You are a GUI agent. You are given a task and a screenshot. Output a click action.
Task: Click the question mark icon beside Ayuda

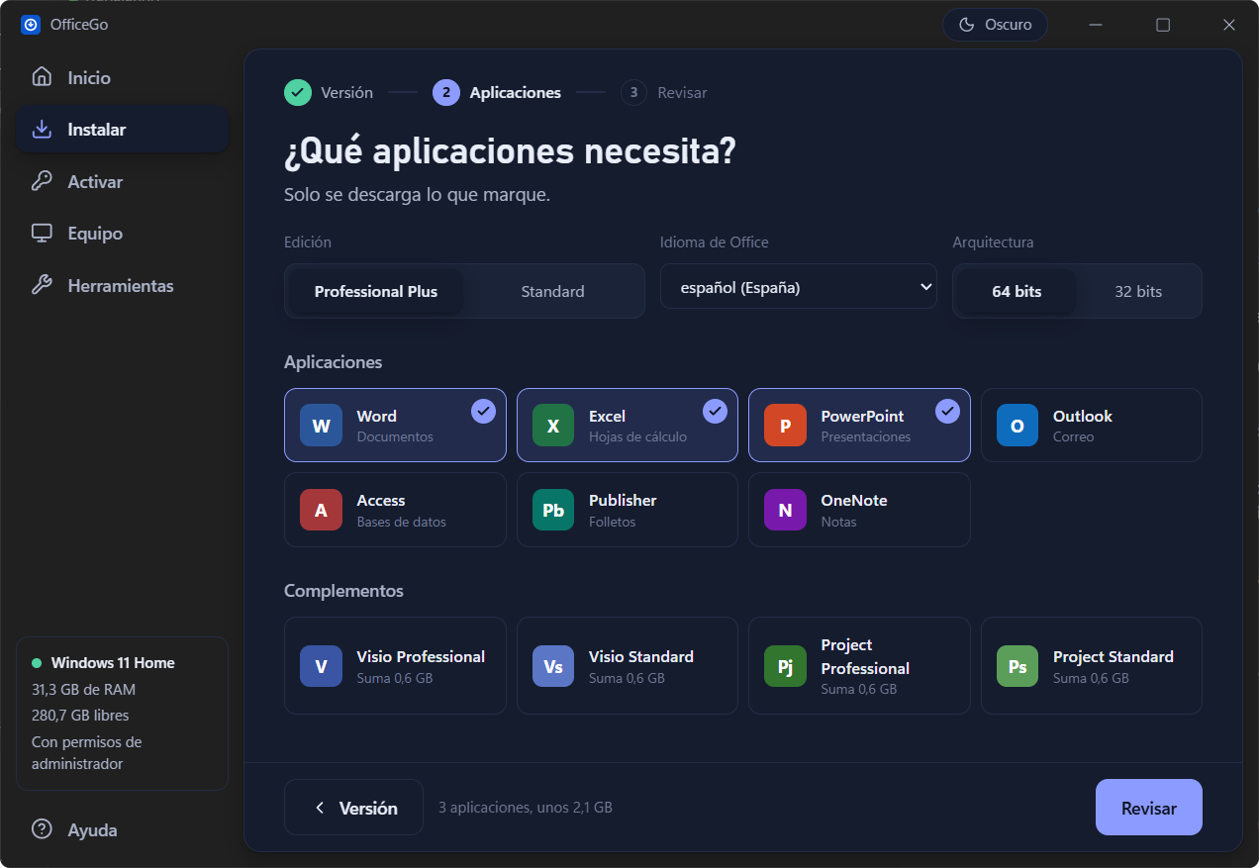[x=42, y=829]
